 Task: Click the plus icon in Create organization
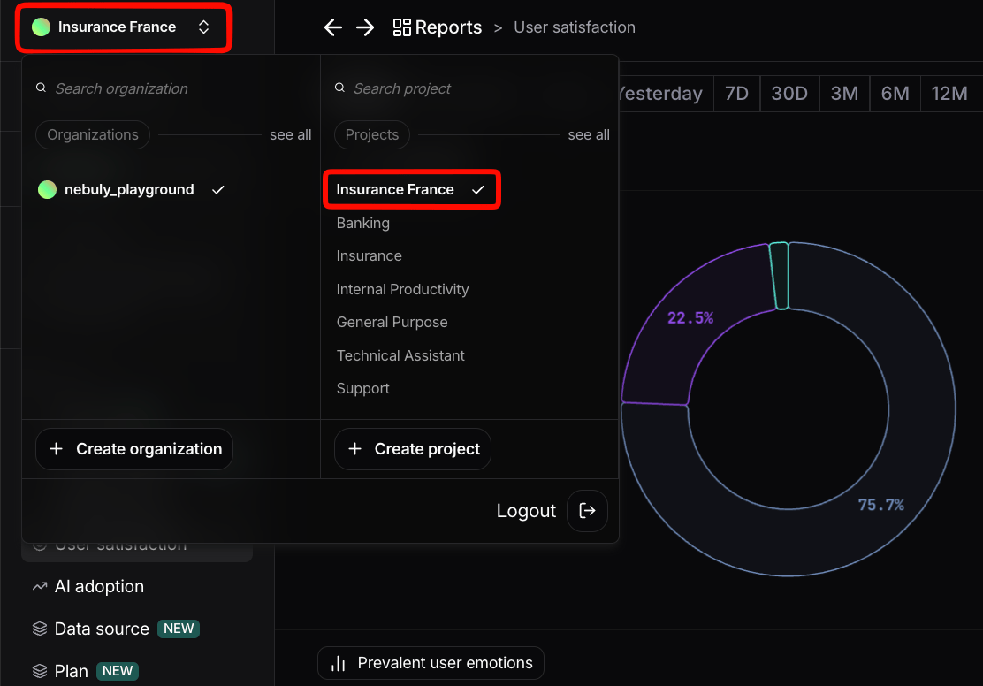tap(56, 449)
